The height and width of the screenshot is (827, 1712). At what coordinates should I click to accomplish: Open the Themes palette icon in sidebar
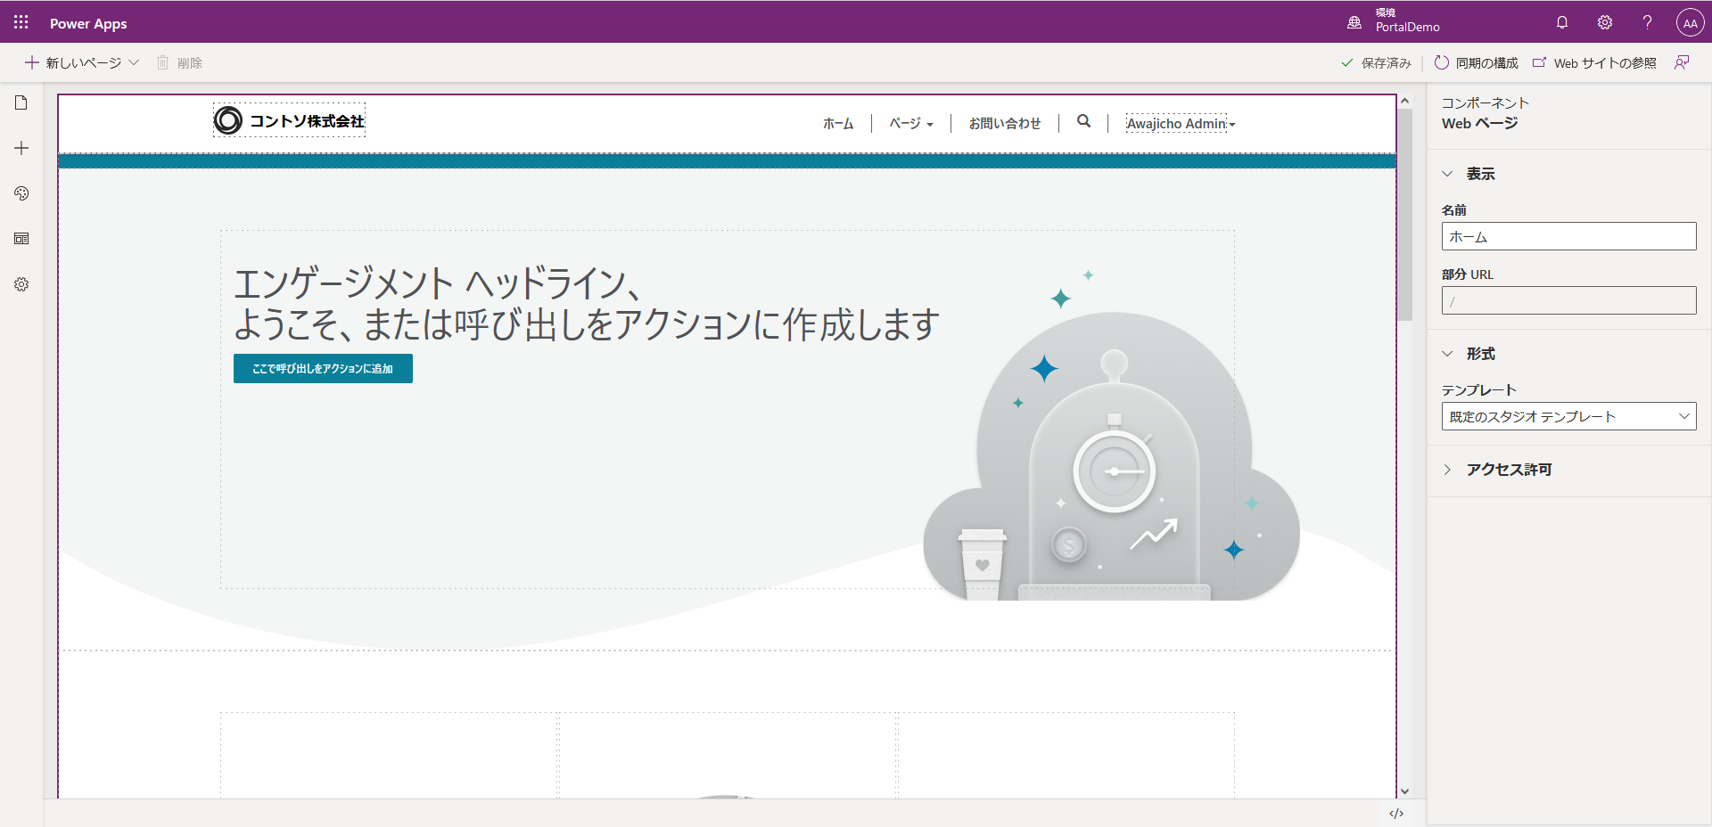(x=21, y=193)
